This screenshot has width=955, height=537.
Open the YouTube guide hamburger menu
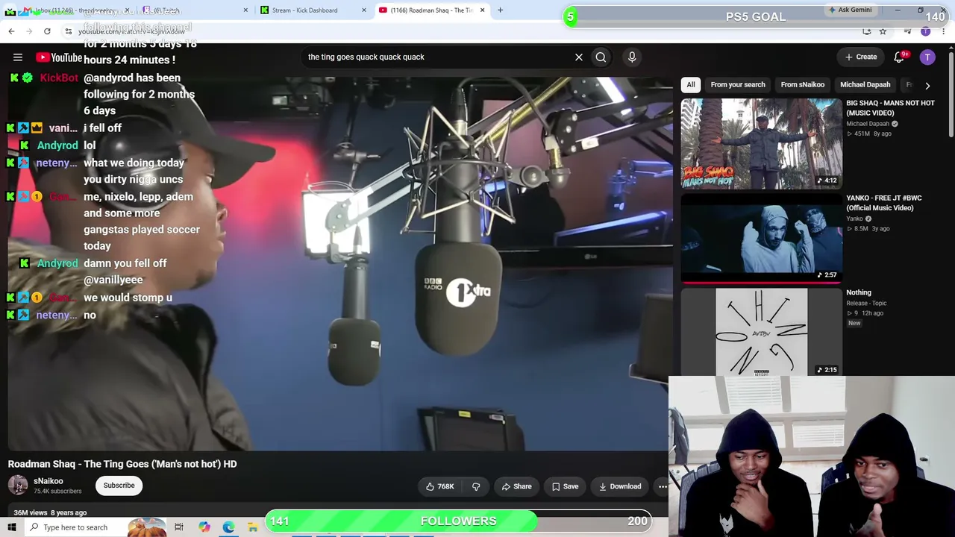(x=18, y=57)
